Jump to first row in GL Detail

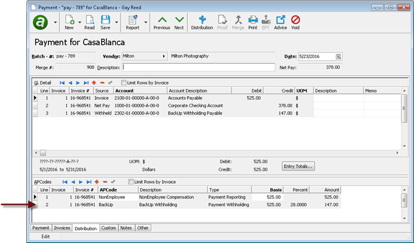62,83
